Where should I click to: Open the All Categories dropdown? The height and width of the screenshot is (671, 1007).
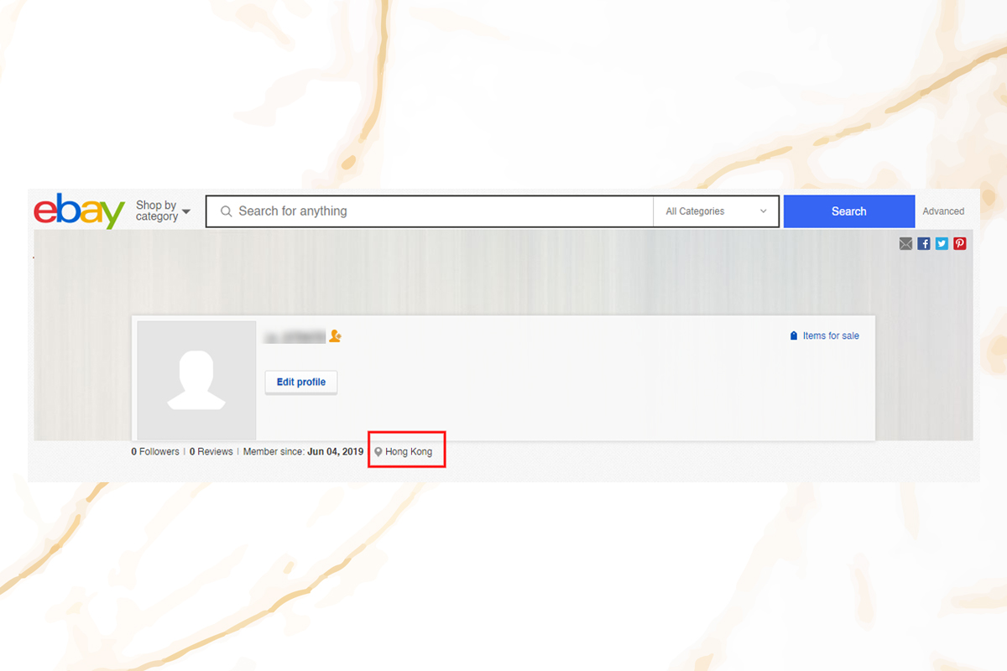pyautogui.click(x=716, y=211)
